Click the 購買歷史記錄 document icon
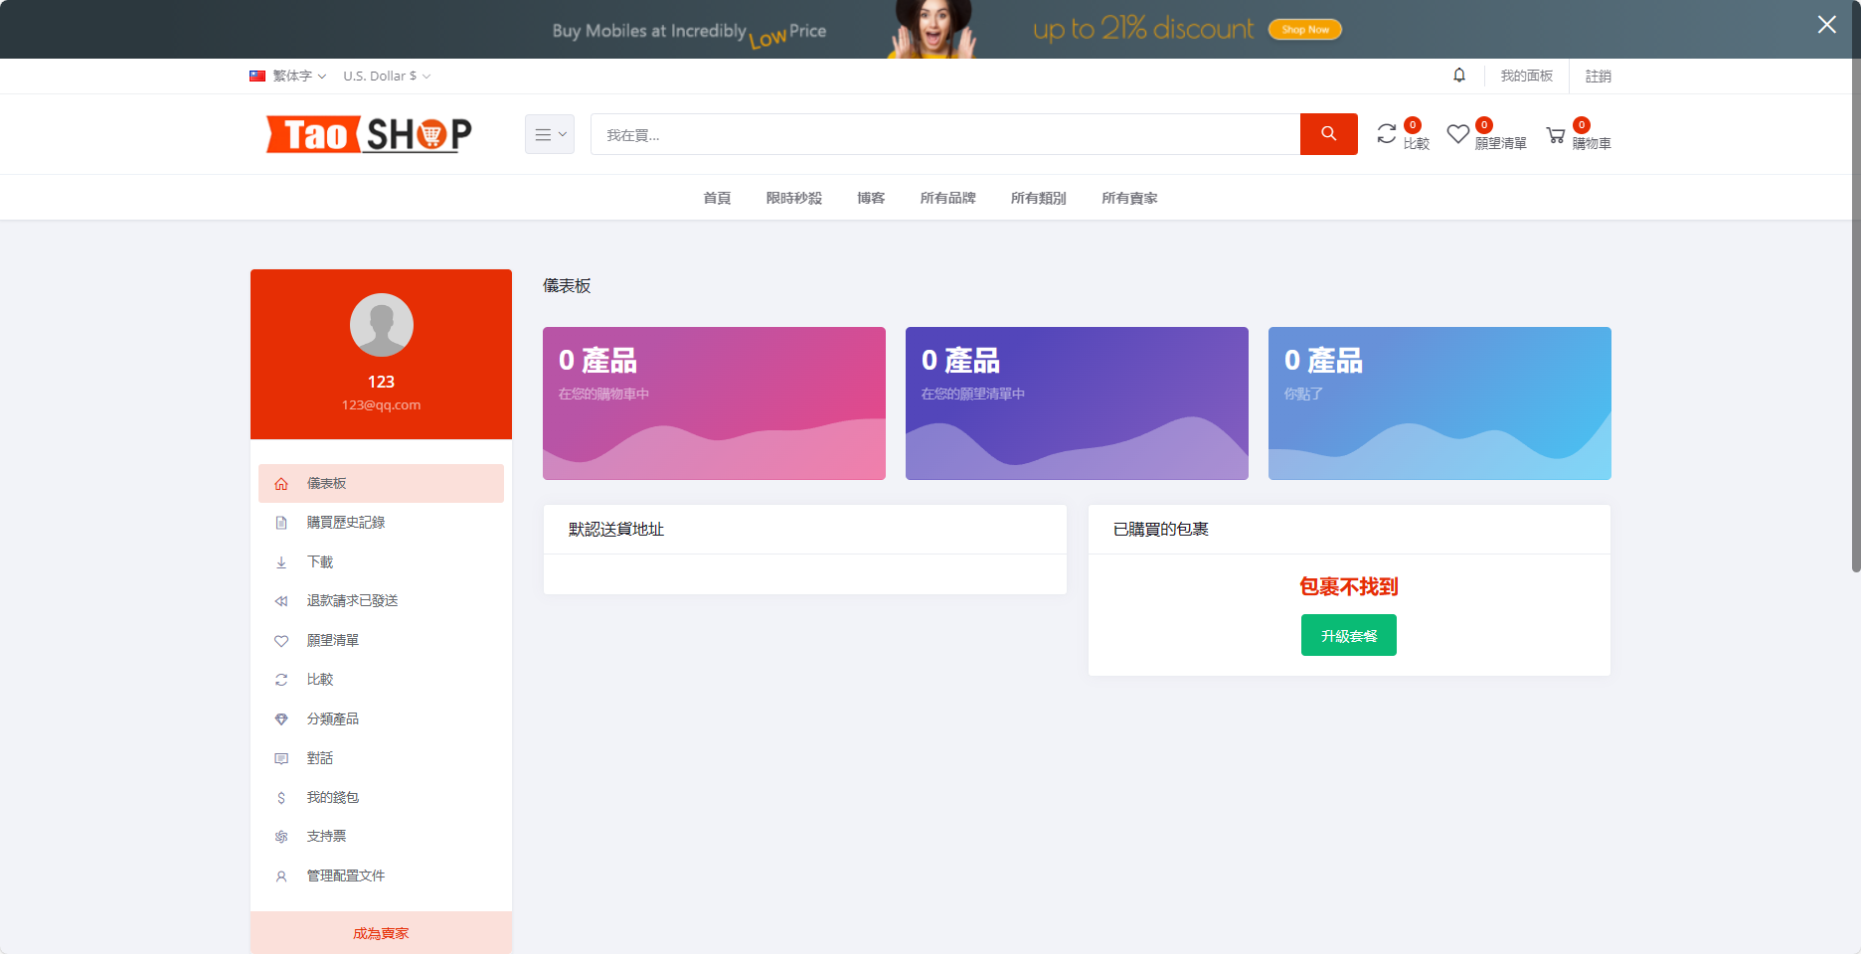 [x=281, y=523]
